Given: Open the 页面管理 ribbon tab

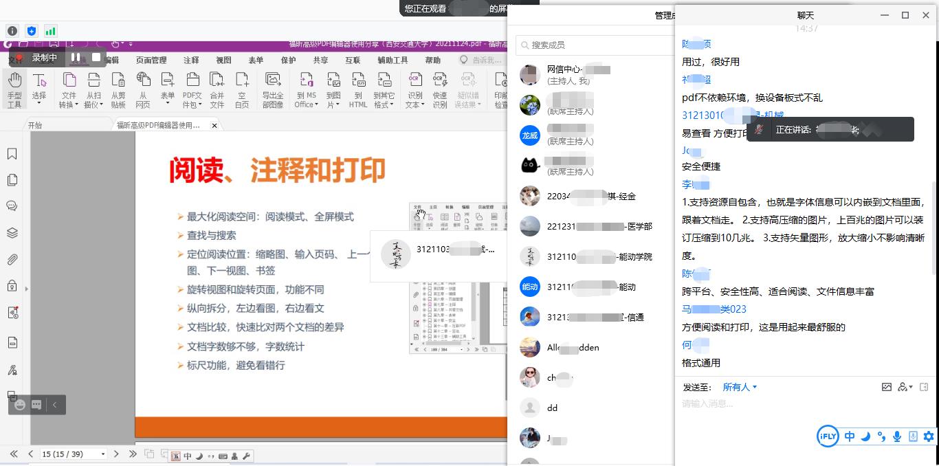Looking at the screenshot, I should 151,60.
